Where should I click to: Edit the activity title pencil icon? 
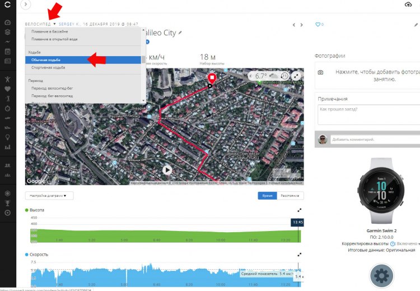pyautogui.click(x=180, y=33)
